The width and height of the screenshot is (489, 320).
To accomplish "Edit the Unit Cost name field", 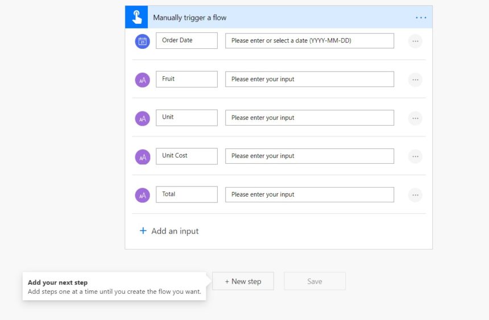I will [187, 156].
